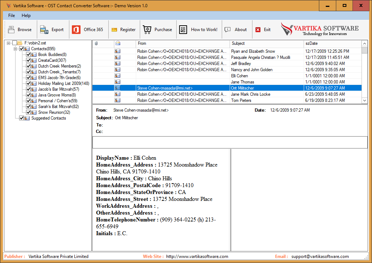Select the Dutch Creek_Tenants(7) folder
The height and width of the screenshot is (263, 372).
point(59,72)
